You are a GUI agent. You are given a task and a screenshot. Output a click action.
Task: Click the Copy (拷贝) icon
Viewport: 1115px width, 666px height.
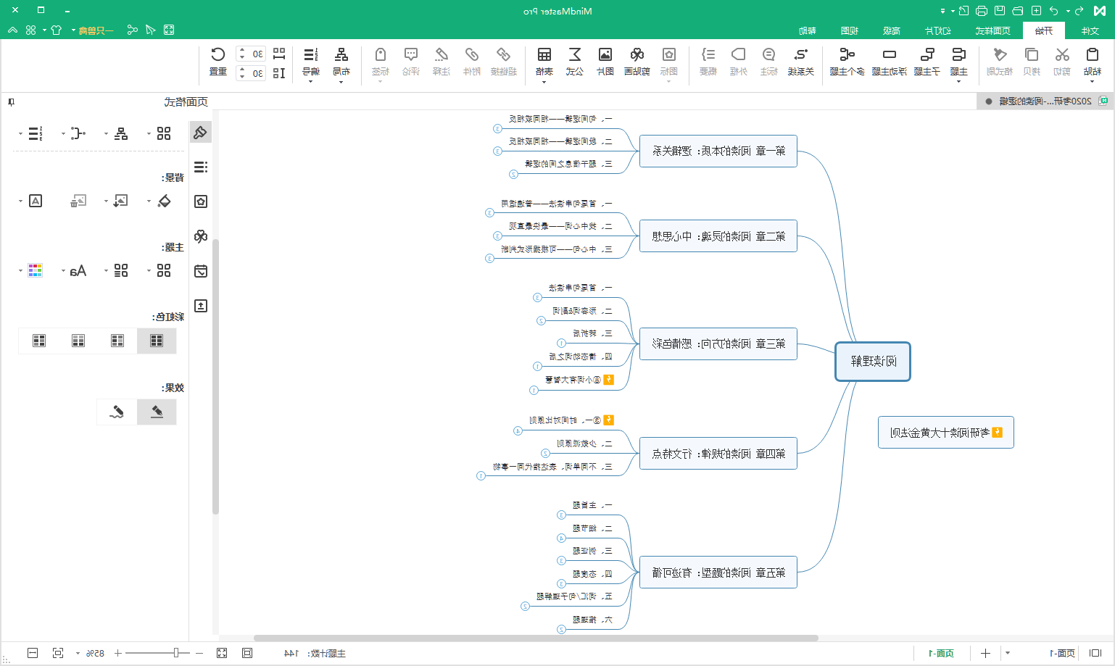pyautogui.click(x=1032, y=55)
